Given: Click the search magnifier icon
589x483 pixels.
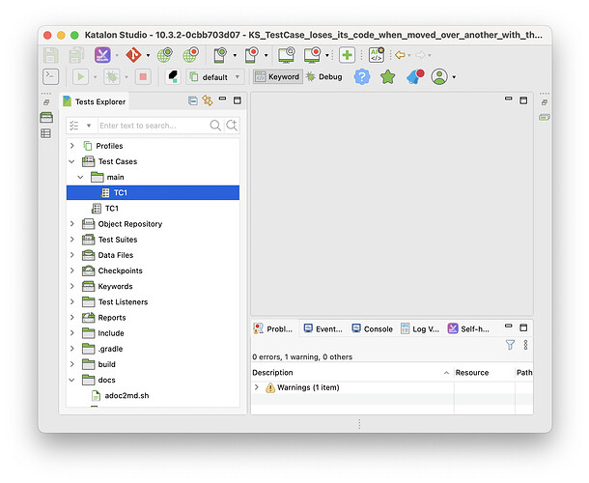Looking at the screenshot, I should point(215,126).
